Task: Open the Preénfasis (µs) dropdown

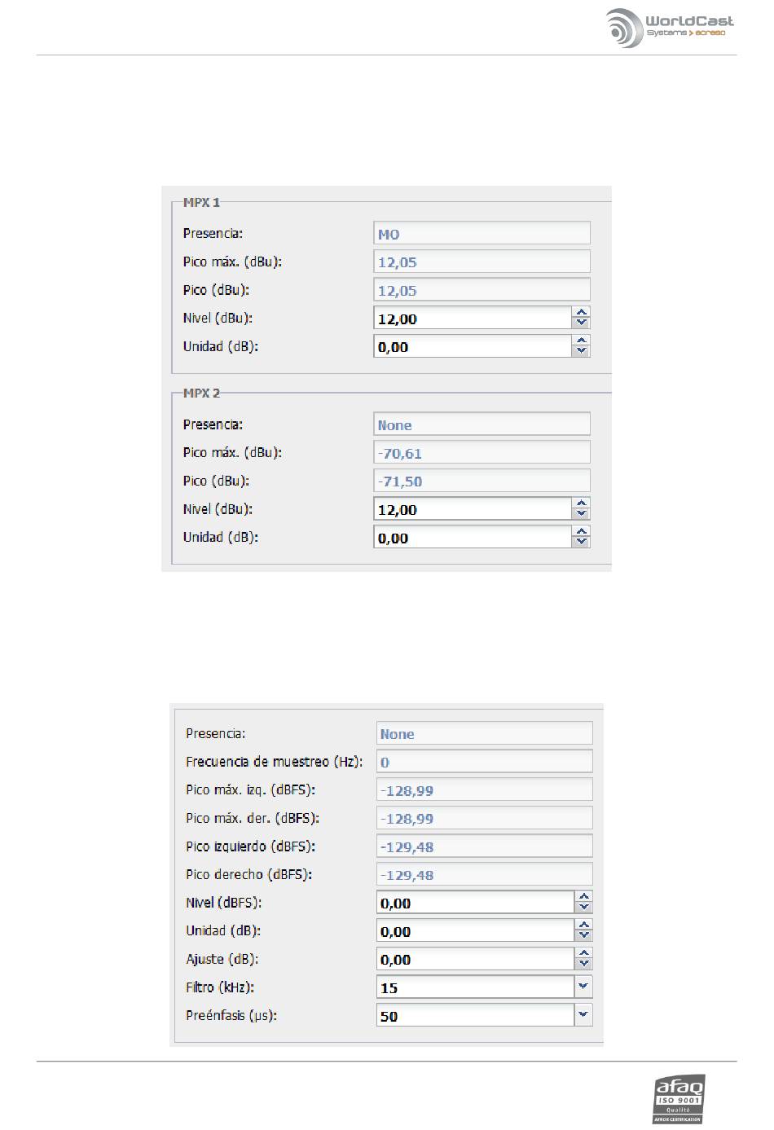Action: click(583, 1015)
